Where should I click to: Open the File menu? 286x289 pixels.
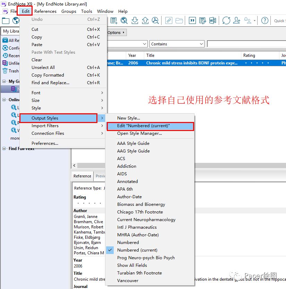(14, 11)
